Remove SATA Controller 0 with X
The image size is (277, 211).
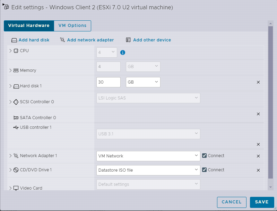pyautogui.click(x=258, y=114)
